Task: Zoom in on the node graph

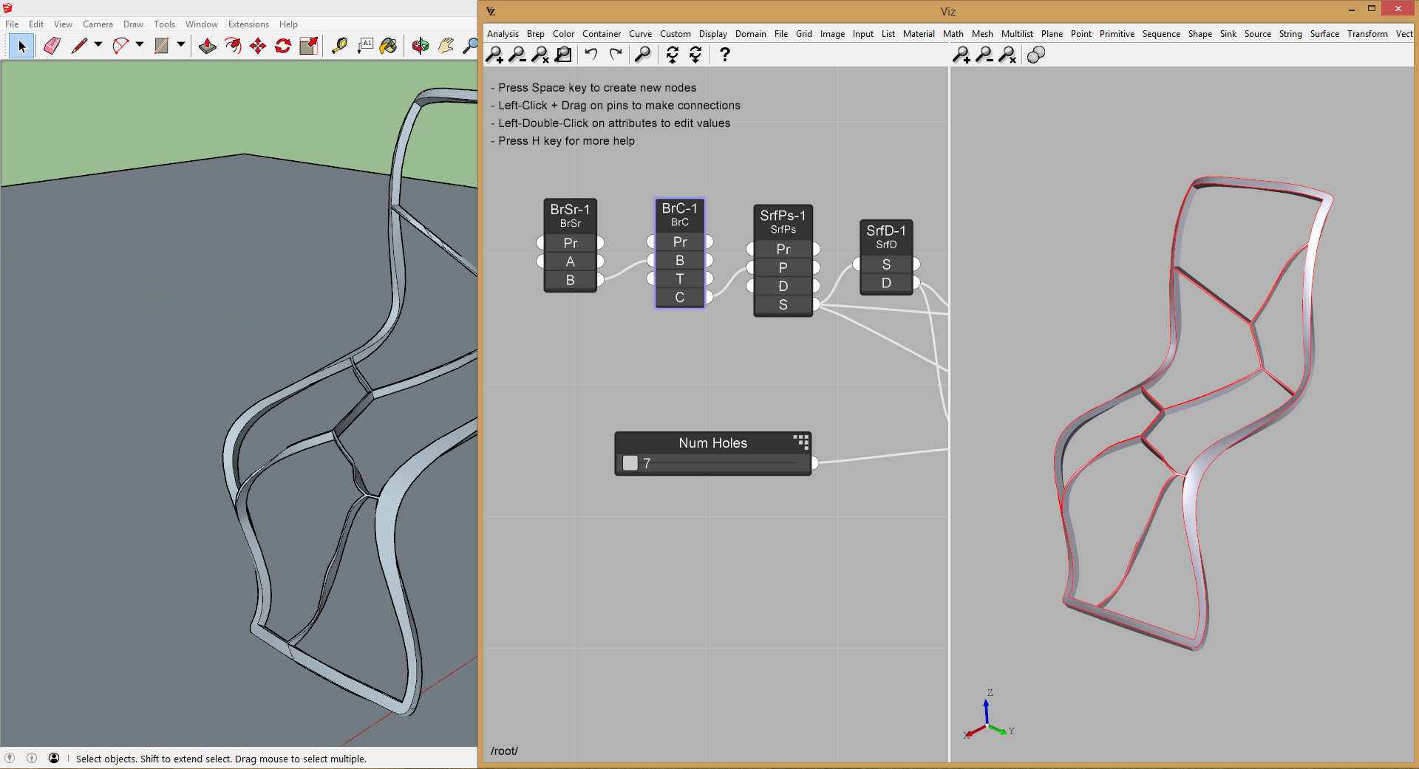Action: [494, 55]
